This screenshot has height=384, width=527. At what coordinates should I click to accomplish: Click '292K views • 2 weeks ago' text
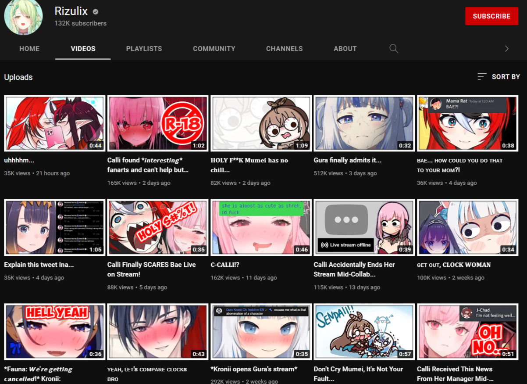pyautogui.click(x=244, y=381)
